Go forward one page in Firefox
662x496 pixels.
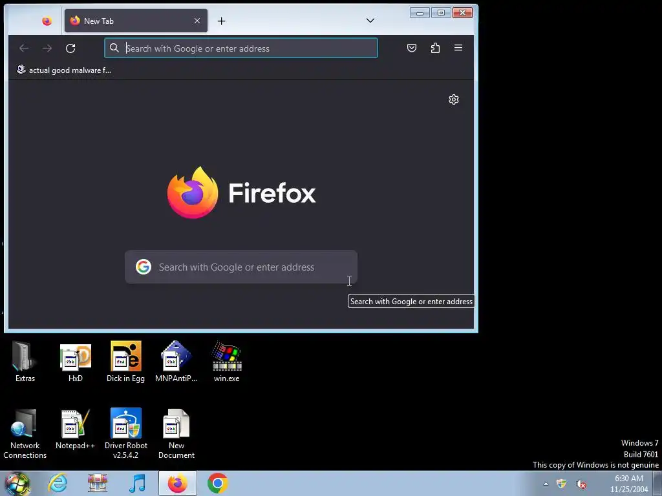(47, 48)
